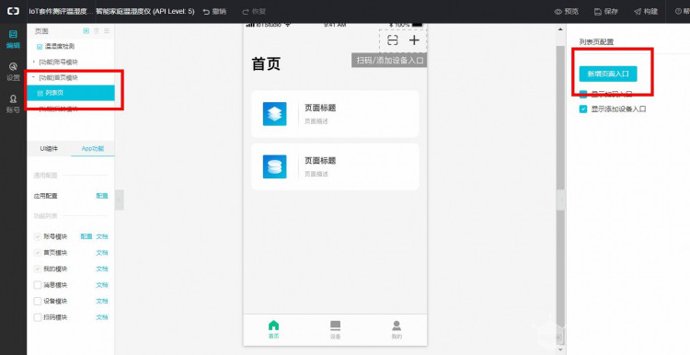Select the 列表页 tree item
Screen dimensions: 690x355
pos(71,93)
